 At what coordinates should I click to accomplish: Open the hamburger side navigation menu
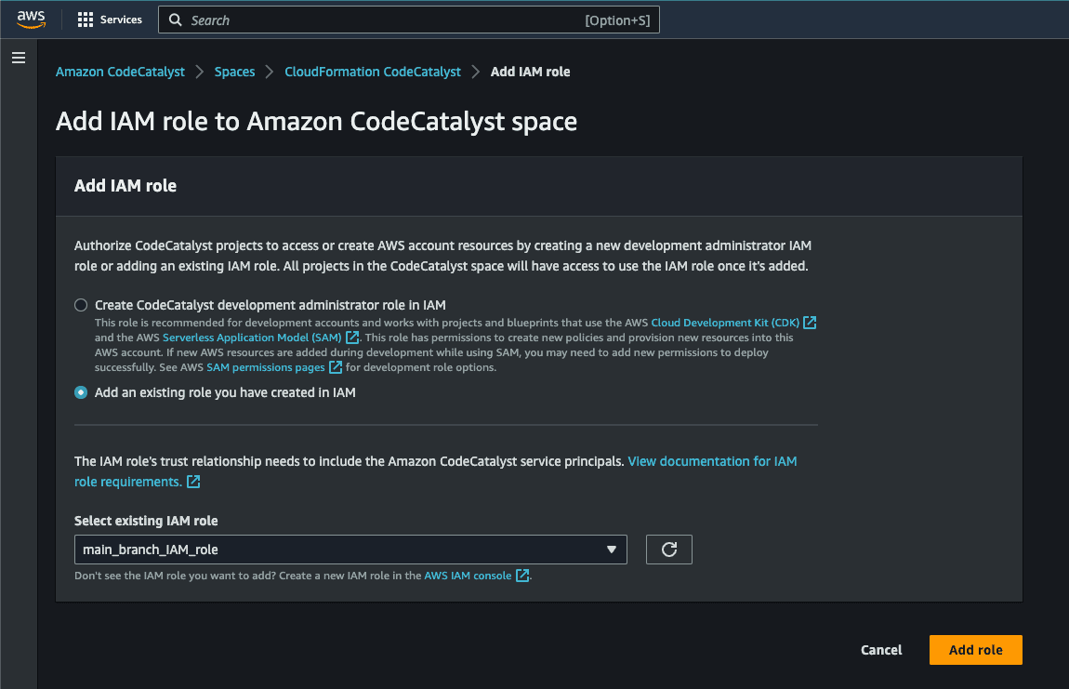click(19, 58)
